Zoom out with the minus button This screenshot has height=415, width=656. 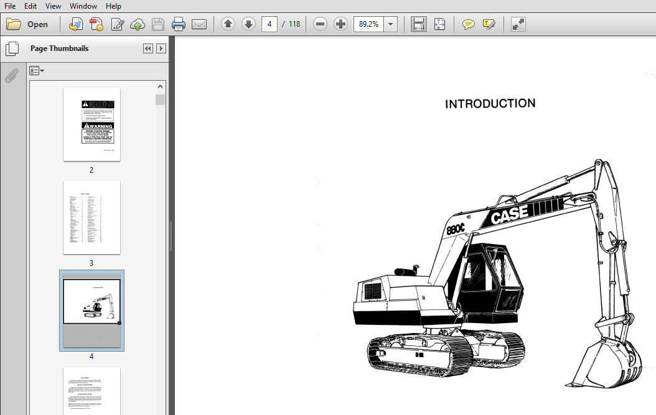click(320, 24)
